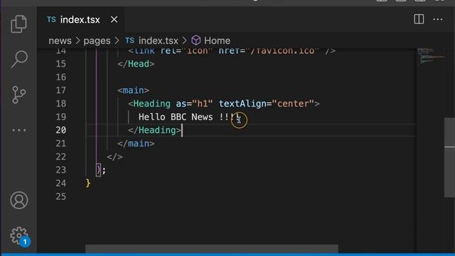Open the Search view in the activity bar
Viewport: 455px width, 256px height.
point(19,59)
